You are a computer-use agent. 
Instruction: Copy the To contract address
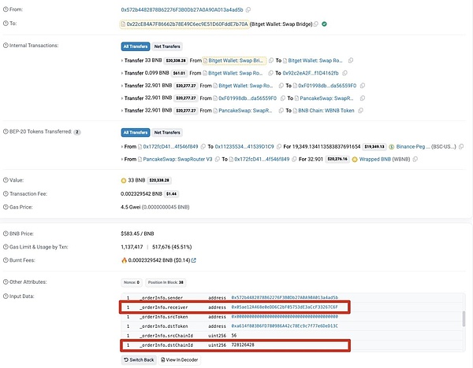click(x=314, y=24)
